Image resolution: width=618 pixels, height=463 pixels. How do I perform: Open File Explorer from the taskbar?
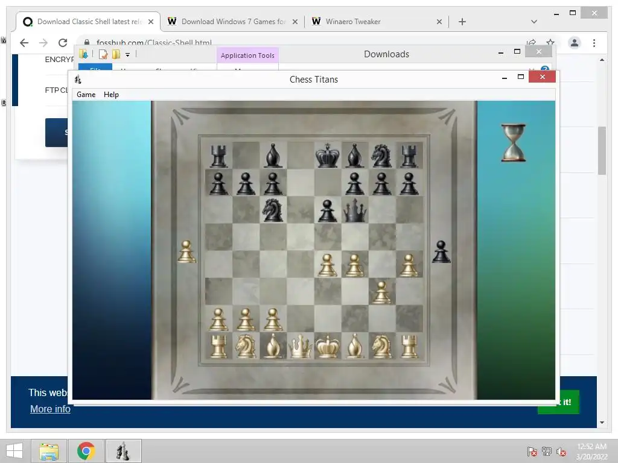(x=49, y=451)
